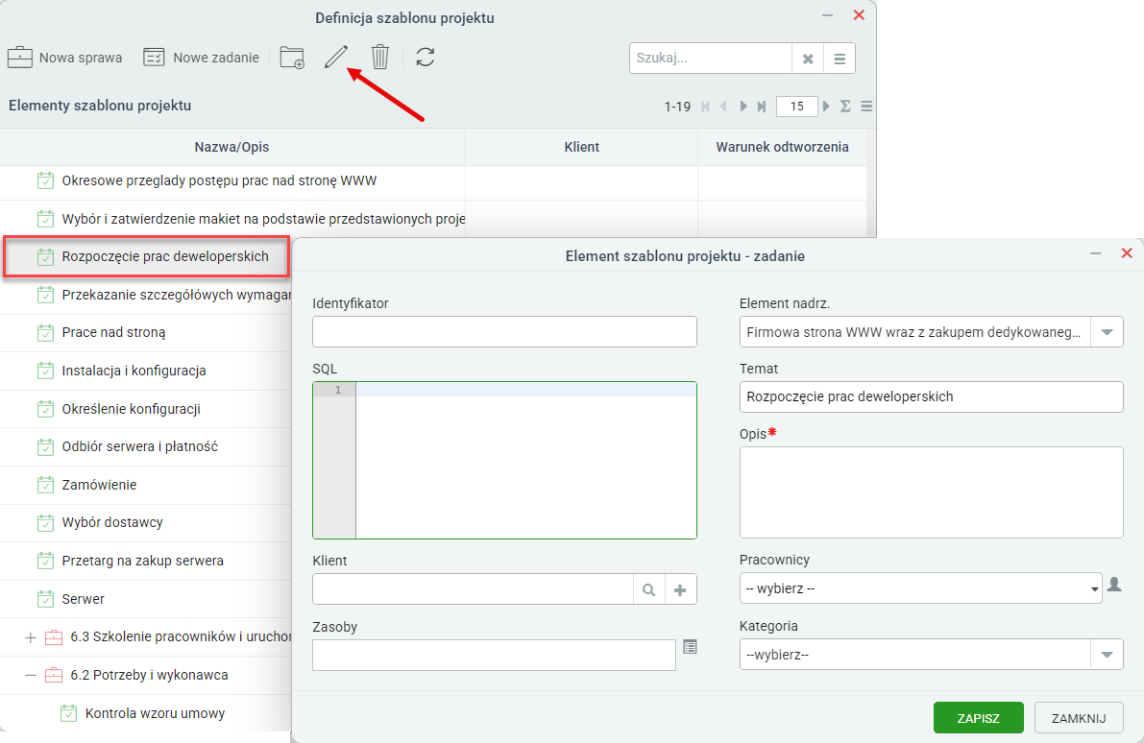Clear the search field with X icon
The height and width of the screenshot is (743, 1144).
coord(808,60)
